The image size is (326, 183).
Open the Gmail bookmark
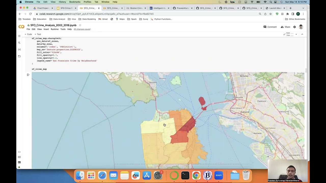point(103,19)
